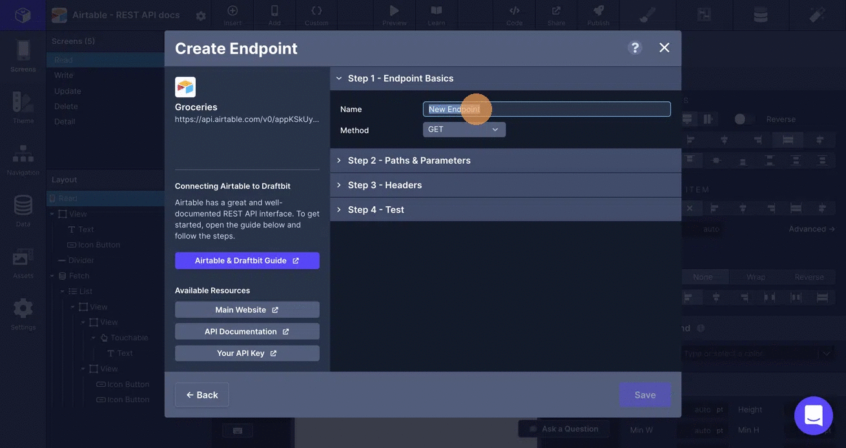Select the styles paintbrush tab
The height and width of the screenshot is (448, 846).
point(648,14)
